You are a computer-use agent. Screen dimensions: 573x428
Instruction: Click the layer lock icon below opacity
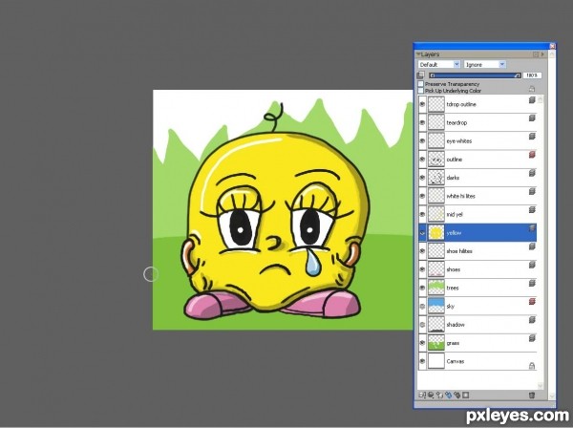532,89
